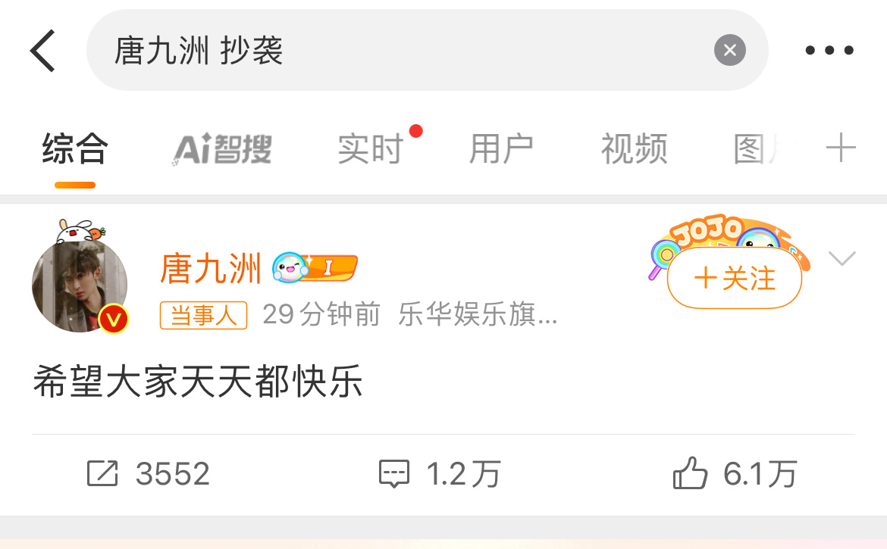The image size is (887, 549).
Task: Switch to the 实时 tab
Action: point(371,149)
